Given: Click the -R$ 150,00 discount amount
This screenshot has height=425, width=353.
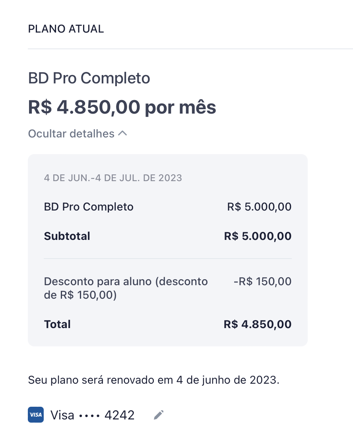Looking at the screenshot, I should point(263,282).
